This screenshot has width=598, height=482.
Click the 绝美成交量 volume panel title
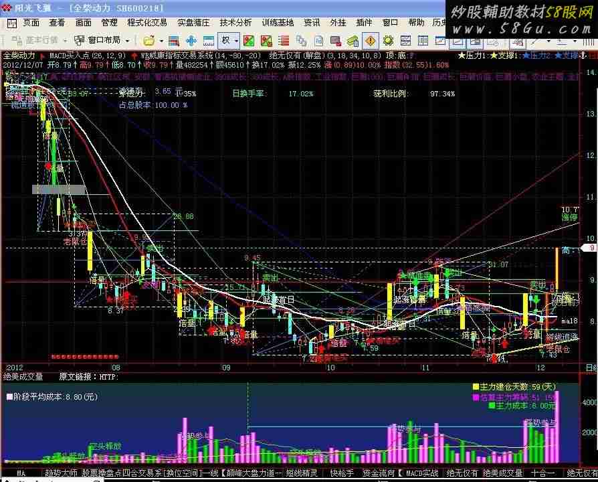click(23, 377)
